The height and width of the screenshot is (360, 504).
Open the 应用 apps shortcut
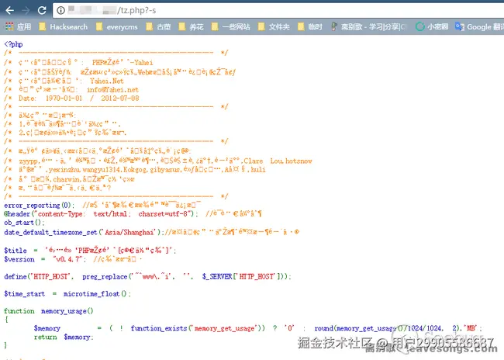[x=19, y=26]
